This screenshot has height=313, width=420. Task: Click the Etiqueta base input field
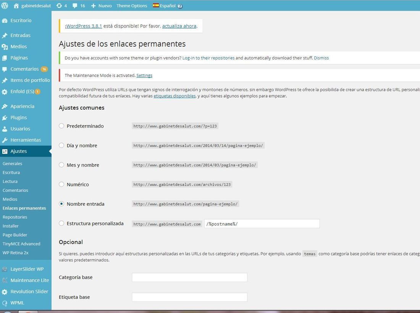(189, 297)
